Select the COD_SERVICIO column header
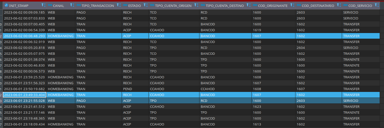Image resolution: width=384 pixels, height=128 pixels. coord(361,6)
